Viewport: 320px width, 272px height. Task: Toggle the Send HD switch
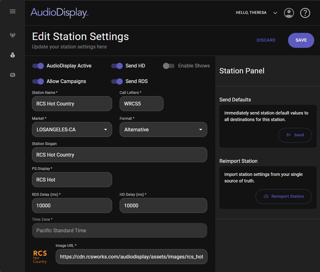point(117,66)
